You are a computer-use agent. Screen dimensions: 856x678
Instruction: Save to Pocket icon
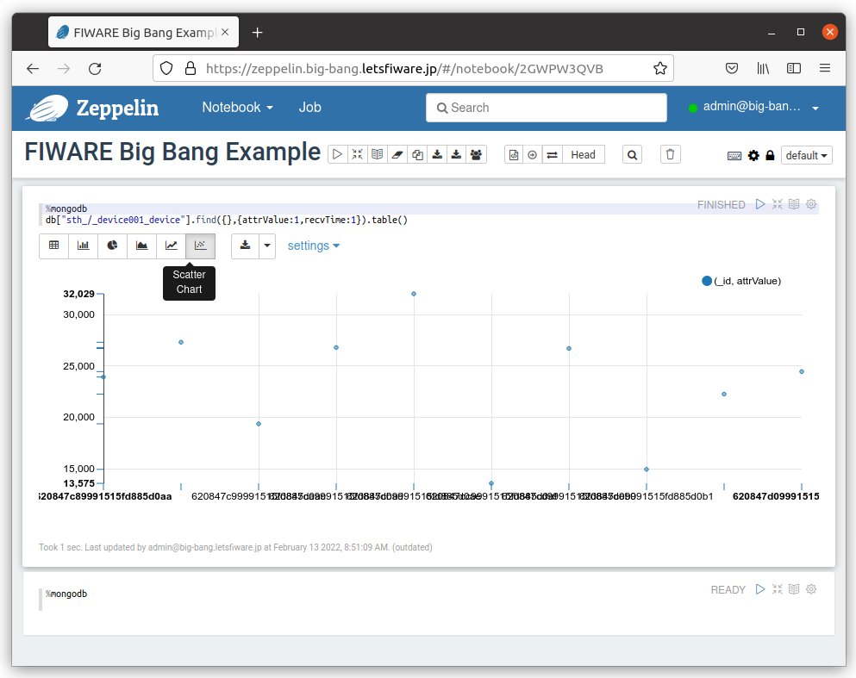(x=732, y=68)
